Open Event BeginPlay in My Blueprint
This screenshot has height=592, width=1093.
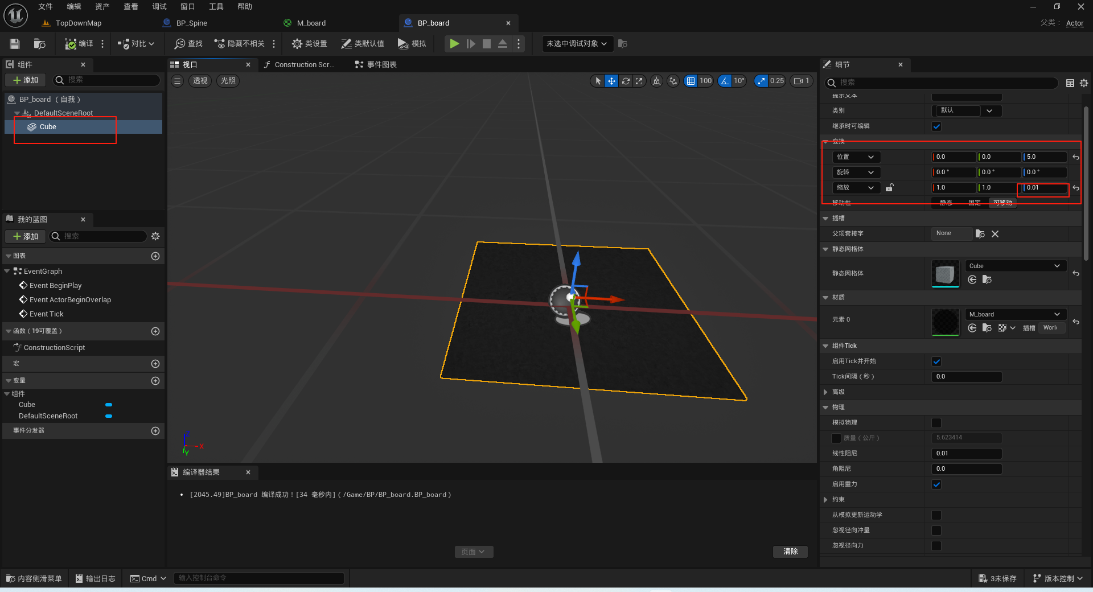pyautogui.click(x=55, y=286)
